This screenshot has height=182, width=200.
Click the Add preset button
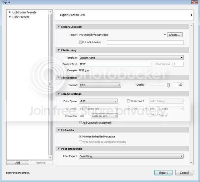coord(18,163)
